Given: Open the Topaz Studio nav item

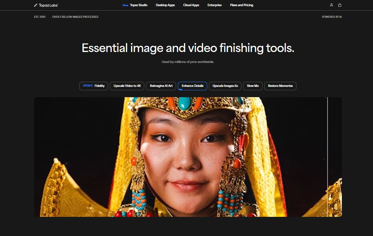Looking at the screenshot, I should (x=138, y=5).
